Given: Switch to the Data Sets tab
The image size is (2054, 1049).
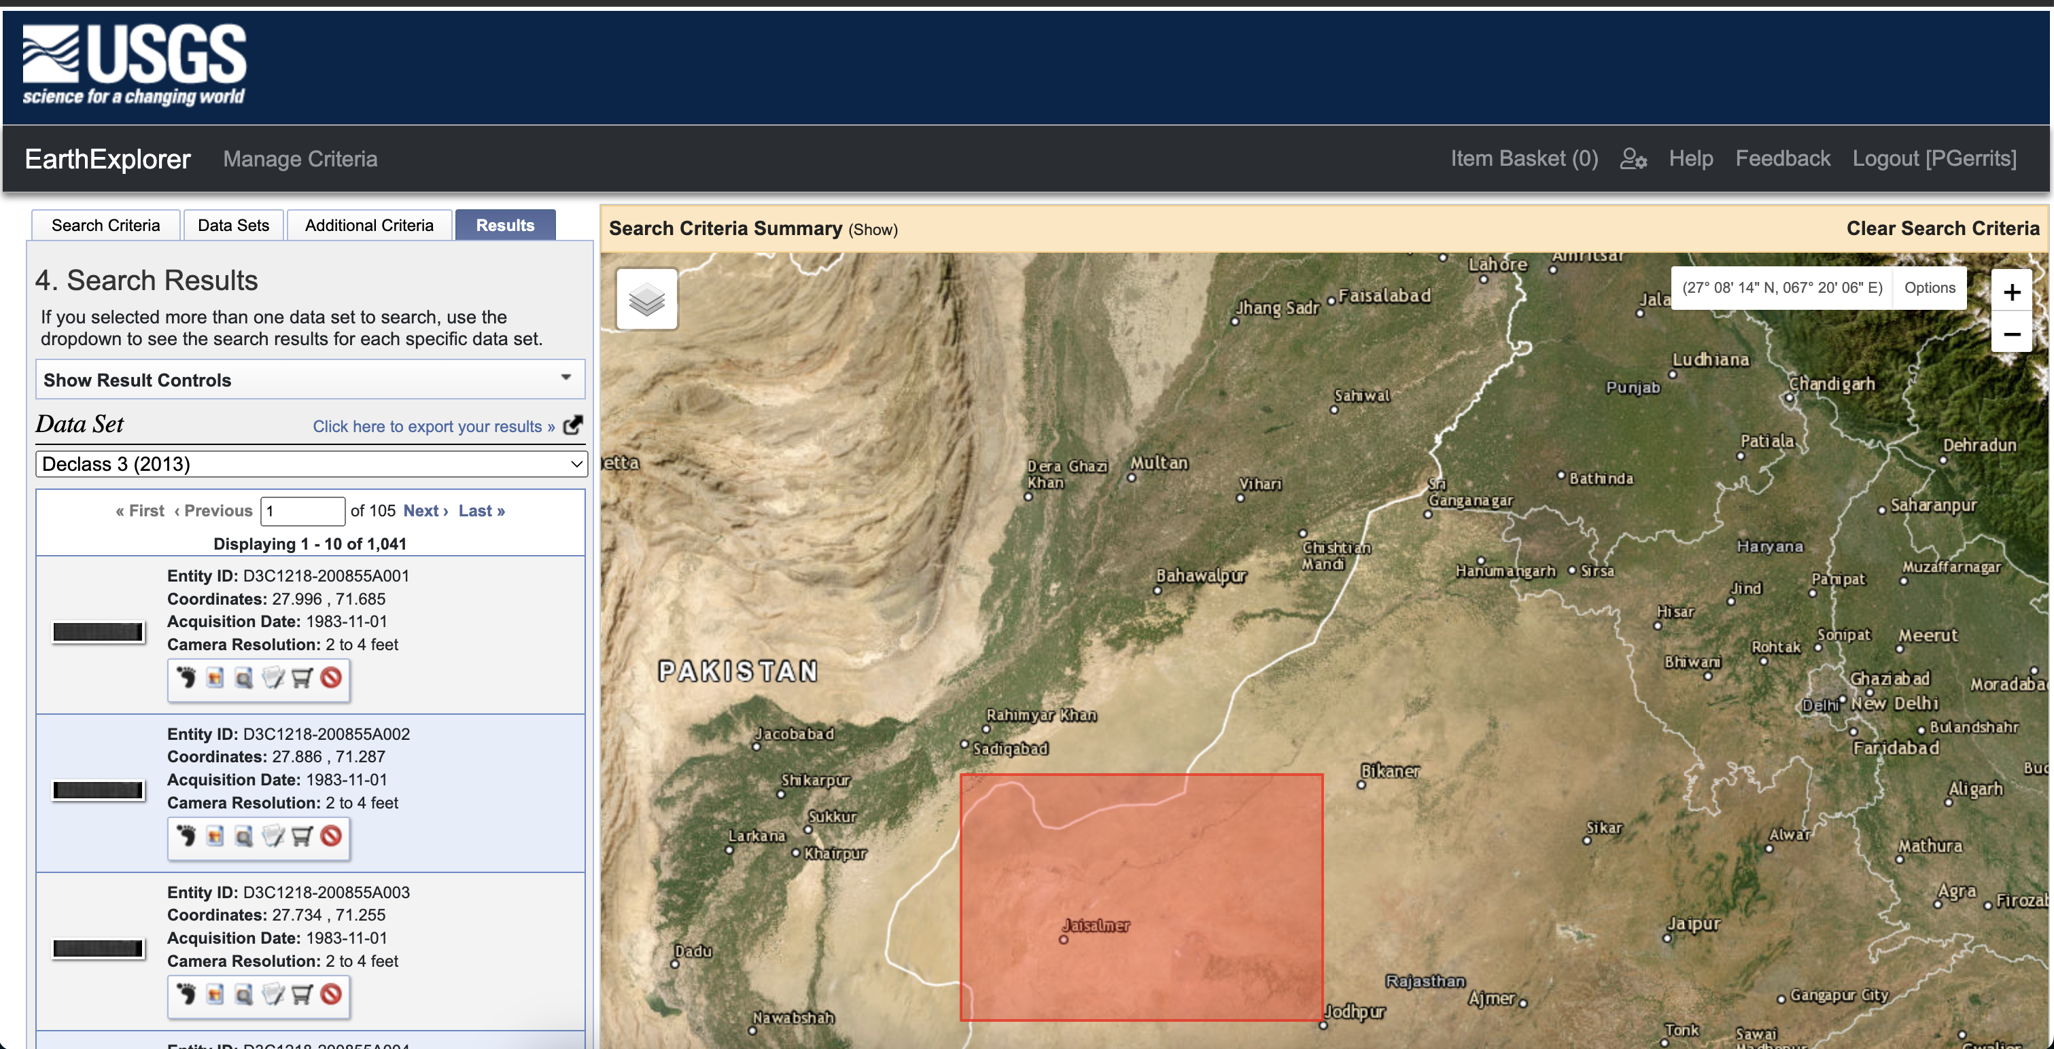Looking at the screenshot, I should (x=233, y=225).
